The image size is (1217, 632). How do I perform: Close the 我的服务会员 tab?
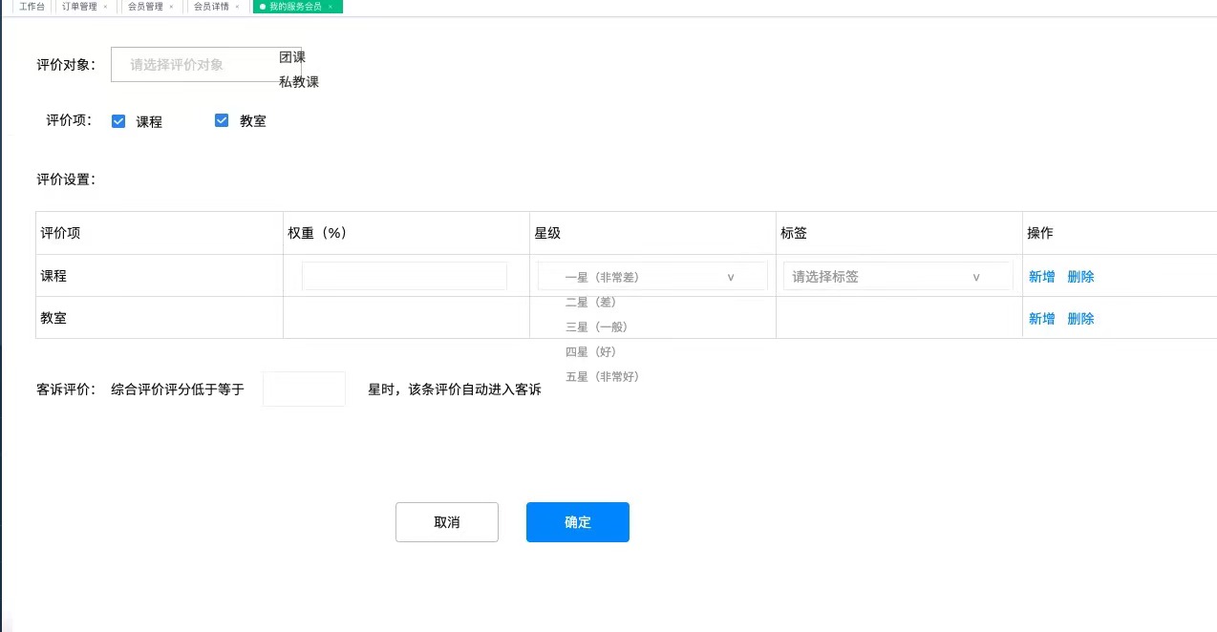click(x=330, y=7)
